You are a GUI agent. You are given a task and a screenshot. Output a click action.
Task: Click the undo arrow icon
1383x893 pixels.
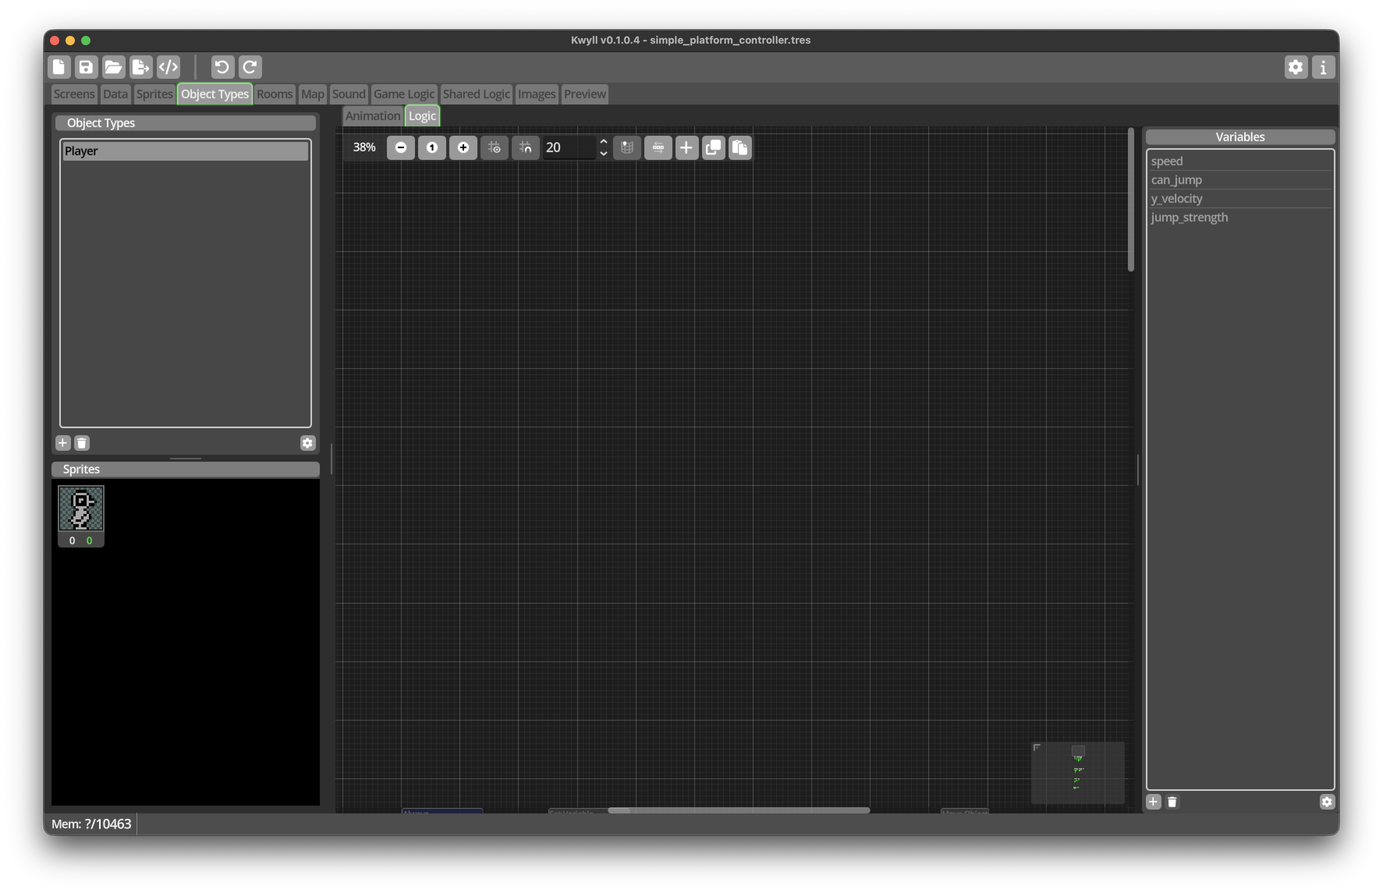(x=222, y=67)
